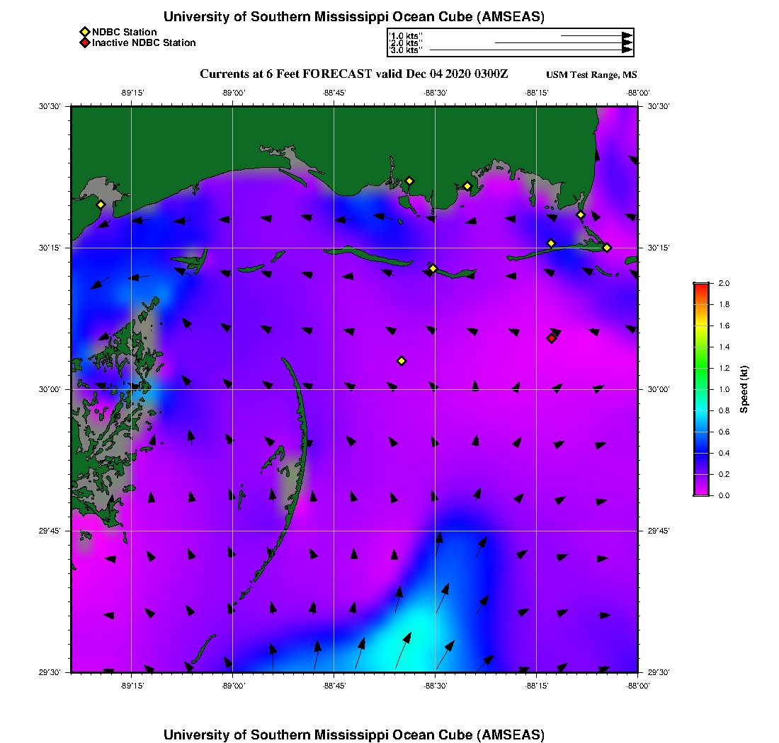Click the yellow station marker just left of -88°15' at 30°15'

[551, 243]
